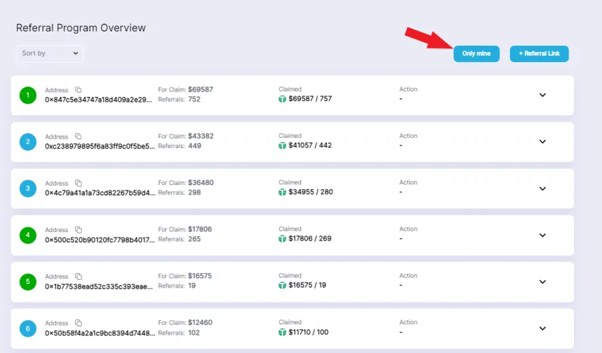Open the Sort by dropdown
The height and width of the screenshot is (353, 602).
50,53
